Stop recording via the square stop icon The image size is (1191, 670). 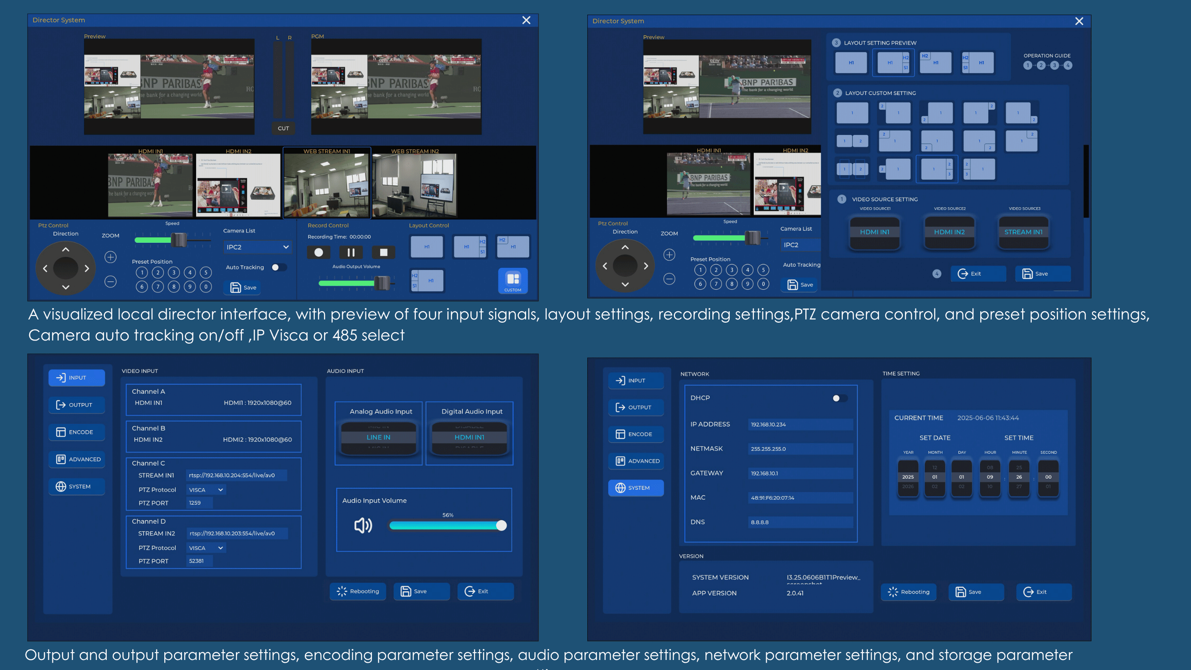tap(383, 252)
